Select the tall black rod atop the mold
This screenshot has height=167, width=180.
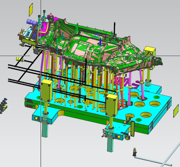click(115, 28)
